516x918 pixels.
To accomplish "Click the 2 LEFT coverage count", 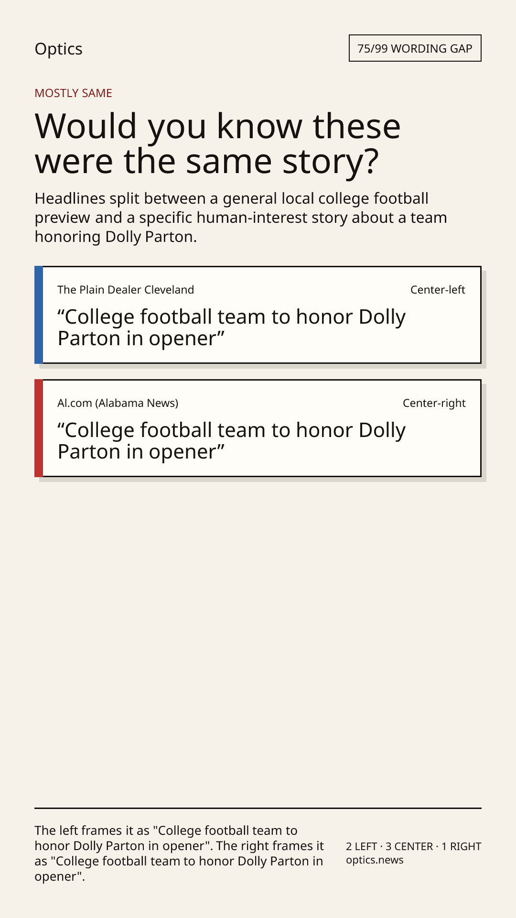I will [362, 846].
